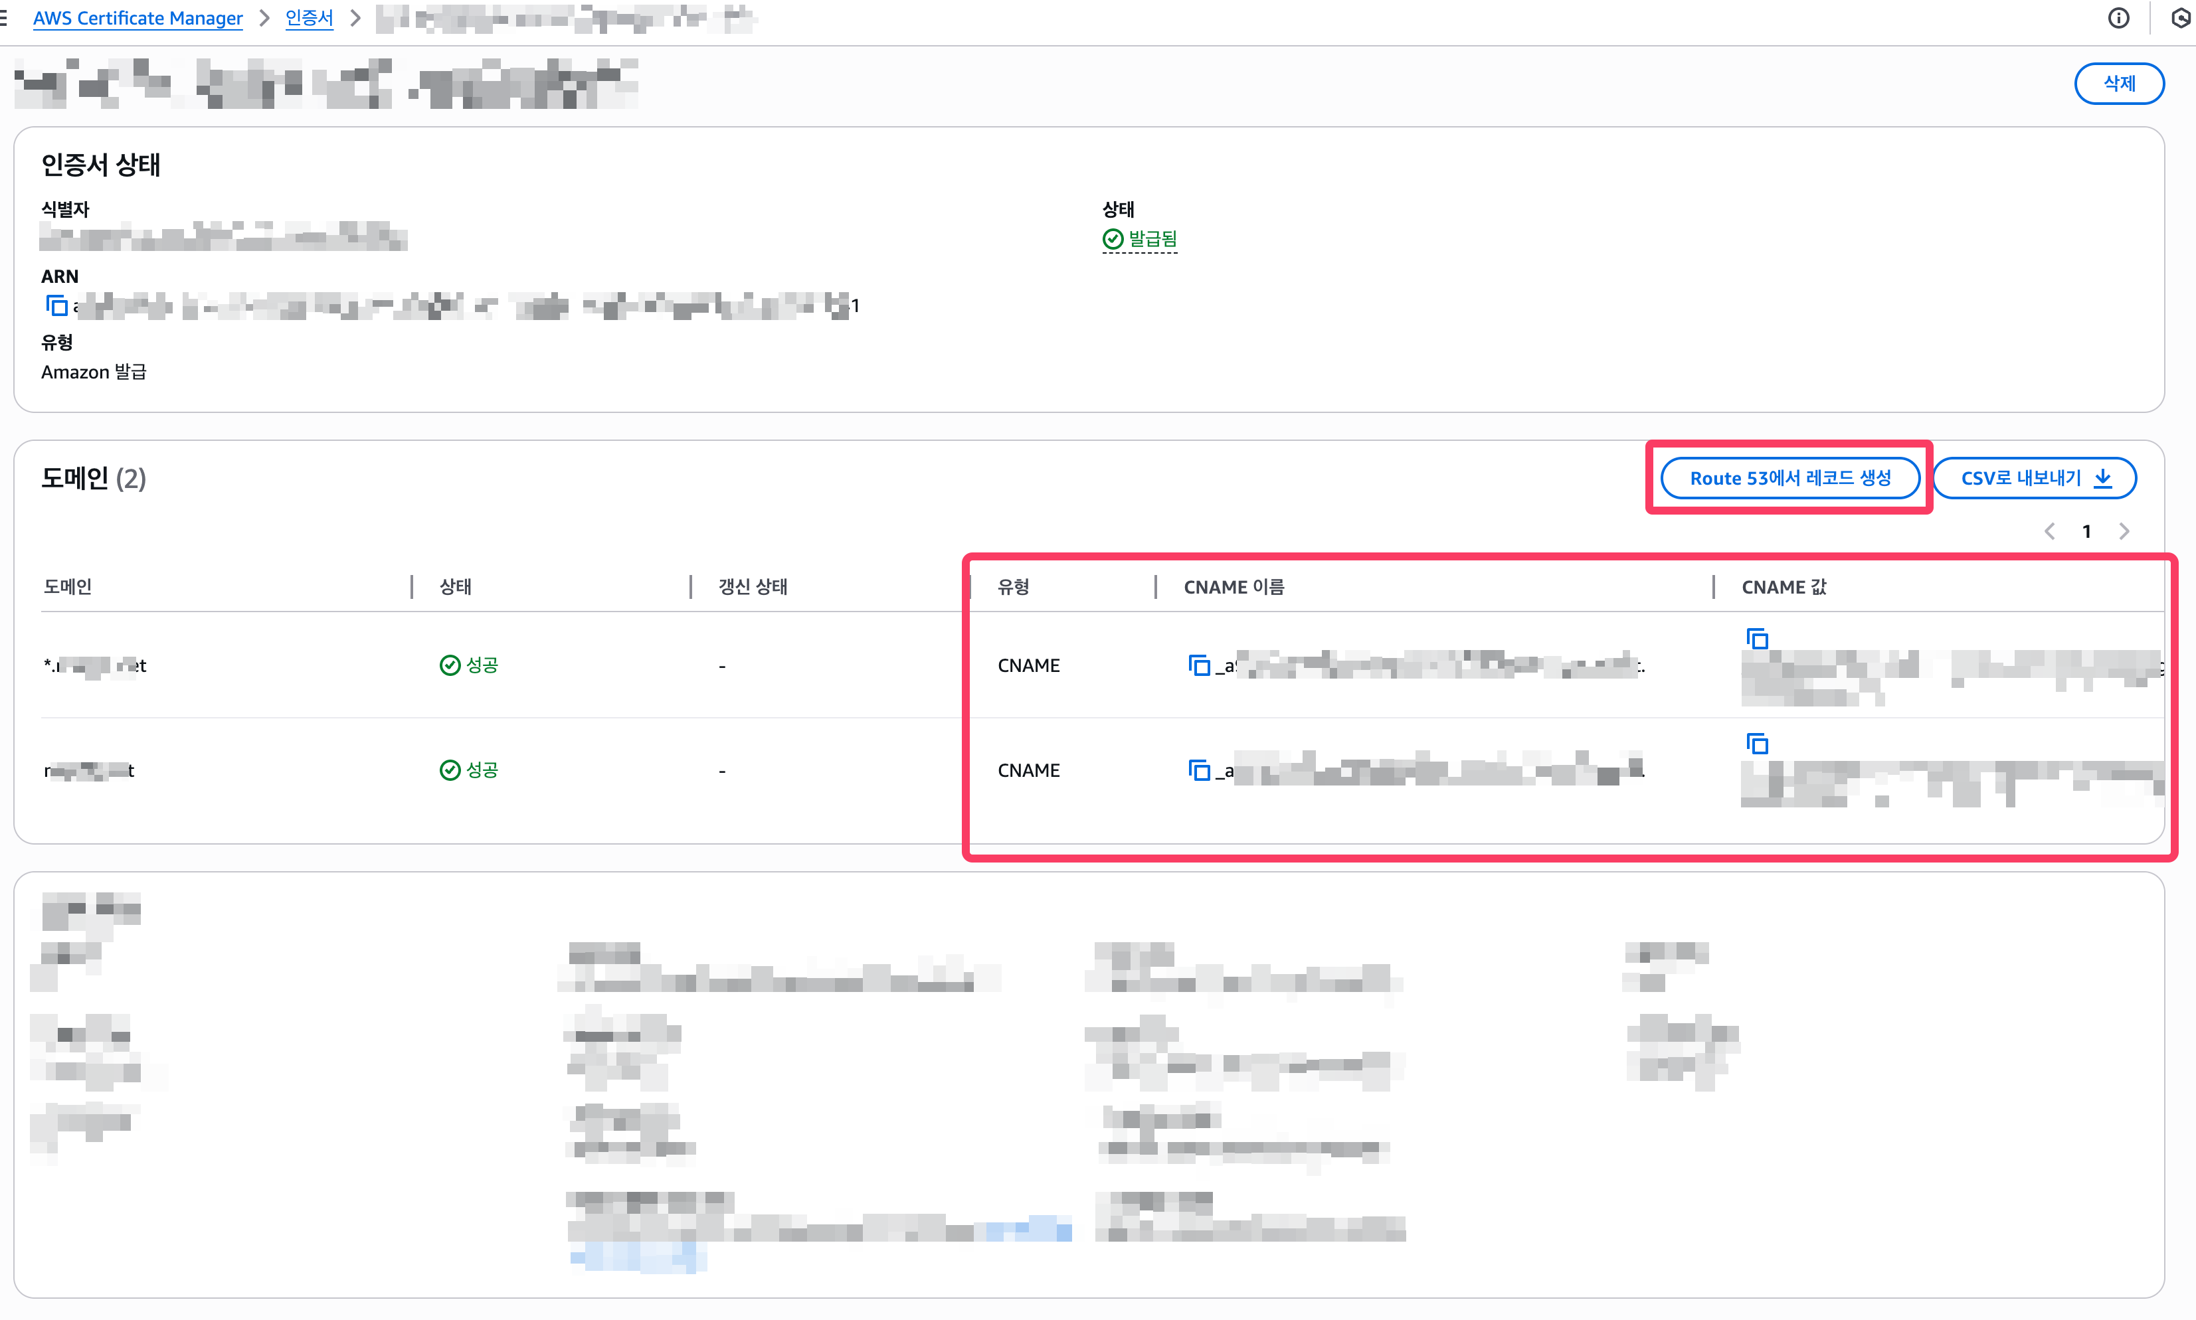The width and height of the screenshot is (2196, 1320).
Task: Export domains with CSV로 내보내기
Action: click(2034, 479)
